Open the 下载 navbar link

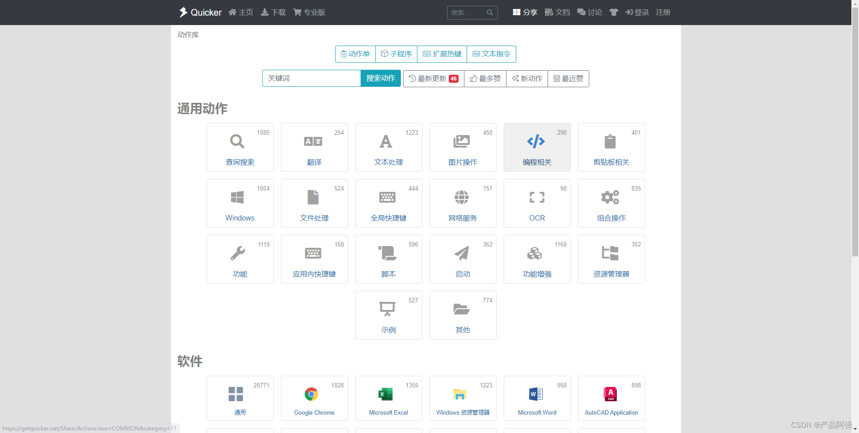click(x=273, y=12)
